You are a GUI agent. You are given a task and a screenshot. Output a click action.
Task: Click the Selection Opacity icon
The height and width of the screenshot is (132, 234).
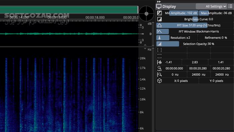pyautogui.click(x=159, y=44)
